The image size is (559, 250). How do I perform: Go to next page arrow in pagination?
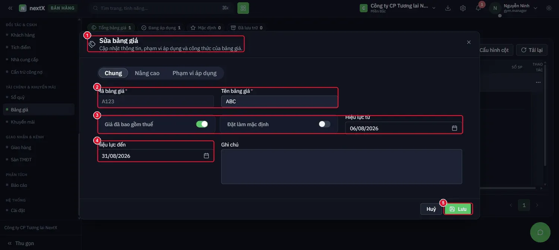[x=537, y=205]
